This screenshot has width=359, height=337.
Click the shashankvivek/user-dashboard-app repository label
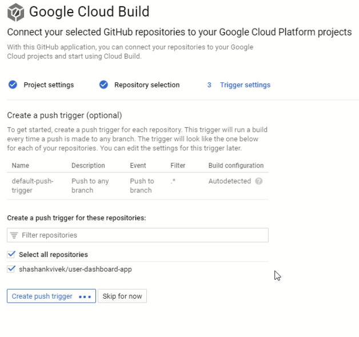[x=75, y=269]
